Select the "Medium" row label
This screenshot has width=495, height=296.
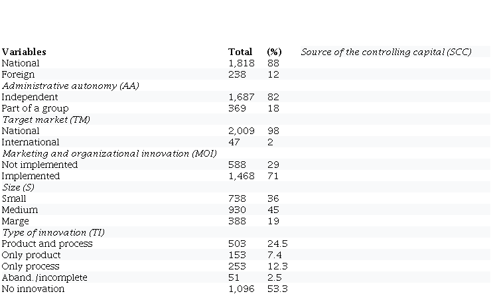[20, 210]
